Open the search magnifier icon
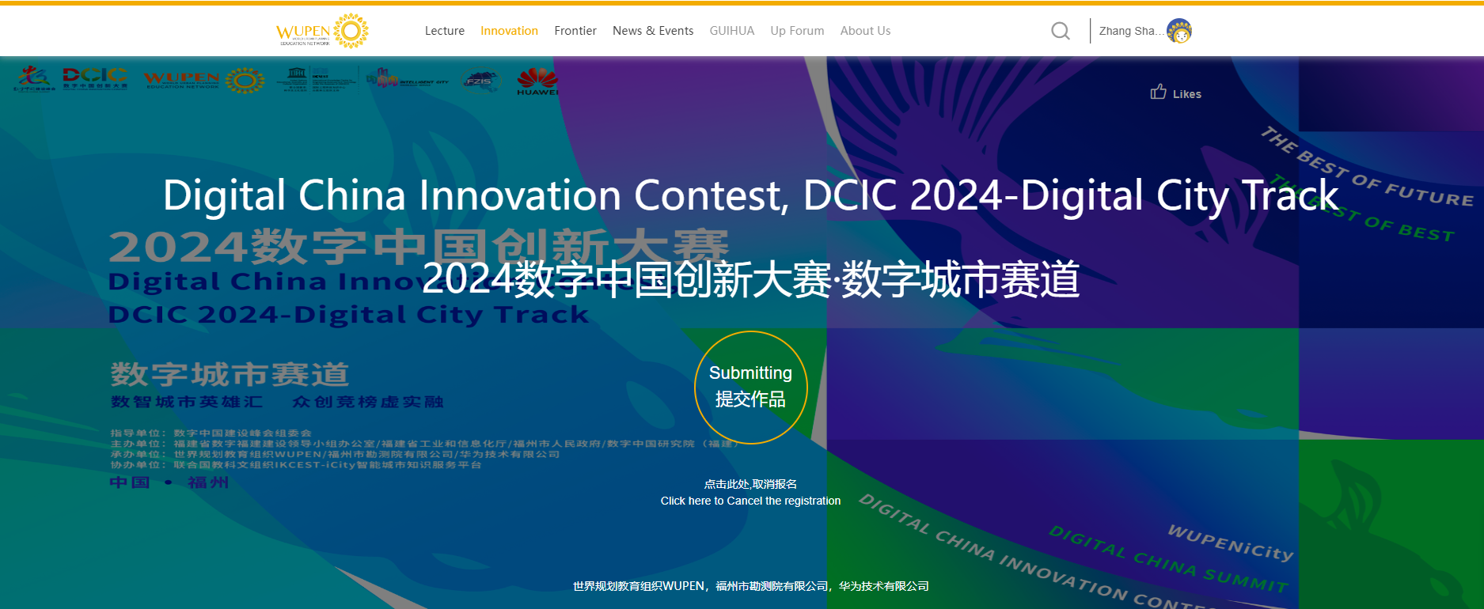 tap(1060, 31)
